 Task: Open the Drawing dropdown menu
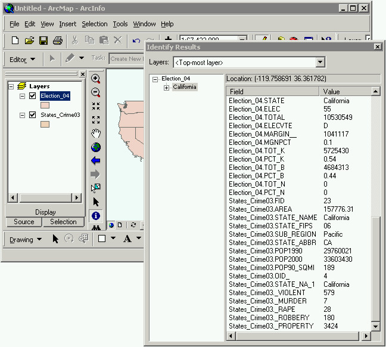click(26, 240)
